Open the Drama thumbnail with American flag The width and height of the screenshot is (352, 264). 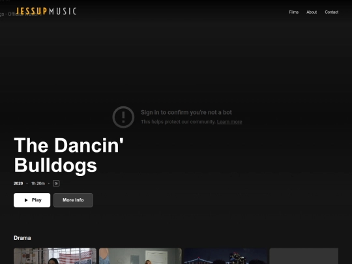[55, 256]
